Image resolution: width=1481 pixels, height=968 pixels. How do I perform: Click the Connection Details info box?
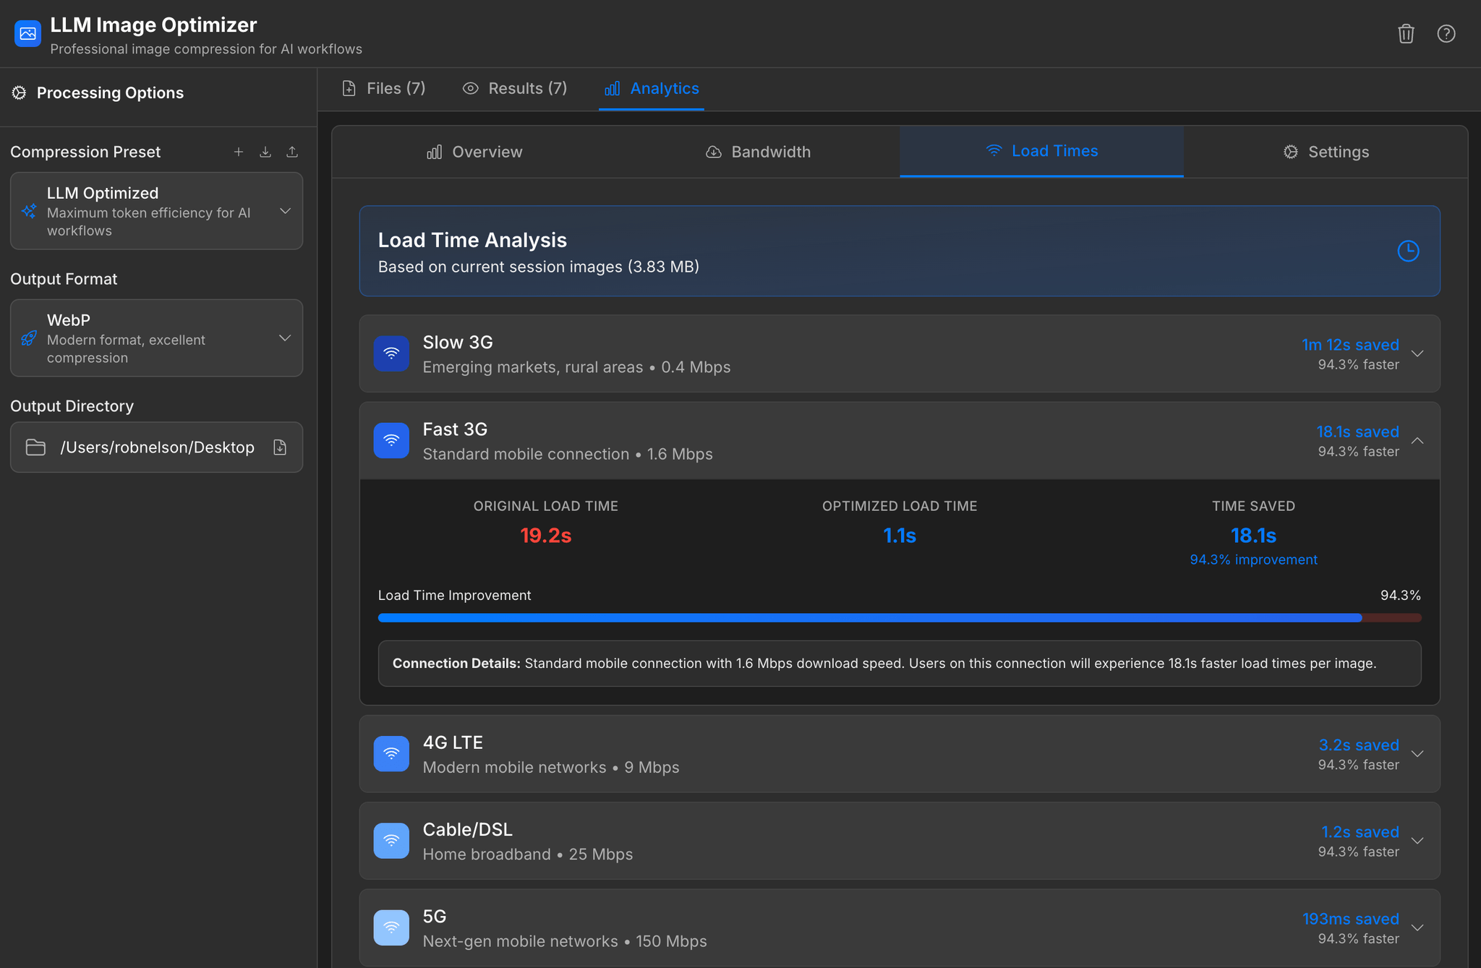tap(900, 664)
